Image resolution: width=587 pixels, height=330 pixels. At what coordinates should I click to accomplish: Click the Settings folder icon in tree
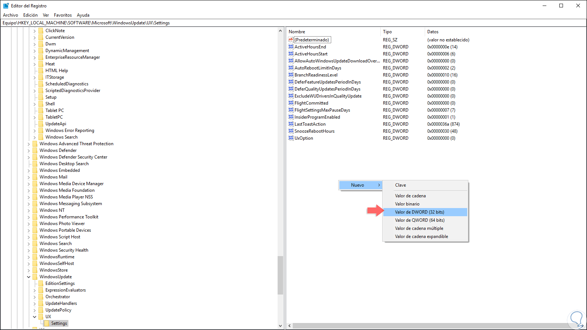pyautogui.click(x=47, y=323)
